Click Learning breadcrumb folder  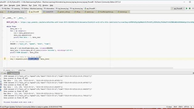coord(16,8)
